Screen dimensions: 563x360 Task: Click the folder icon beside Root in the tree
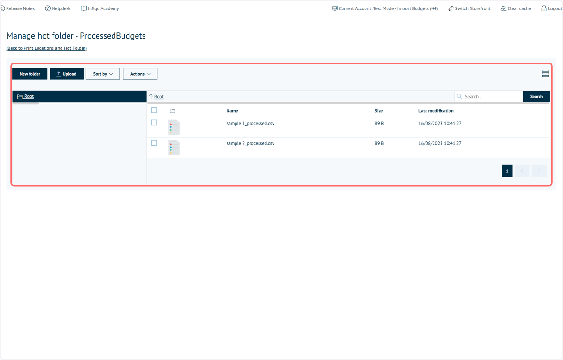tap(20, 97)
